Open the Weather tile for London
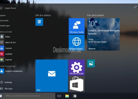Viewport: 138px width, 99px height. [104, 34]
